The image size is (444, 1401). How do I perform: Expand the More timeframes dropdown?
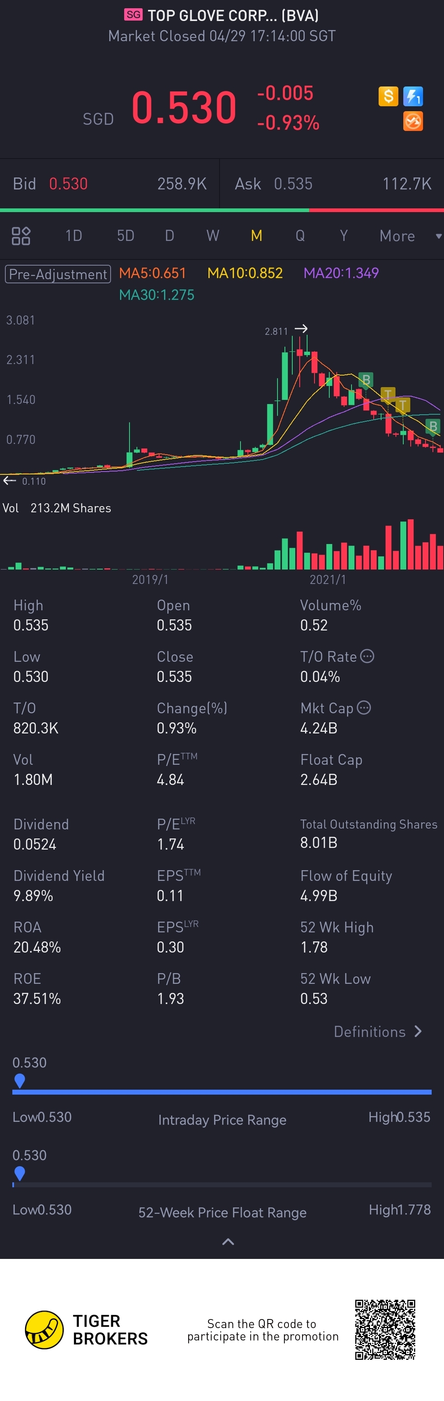pos(410,236)
